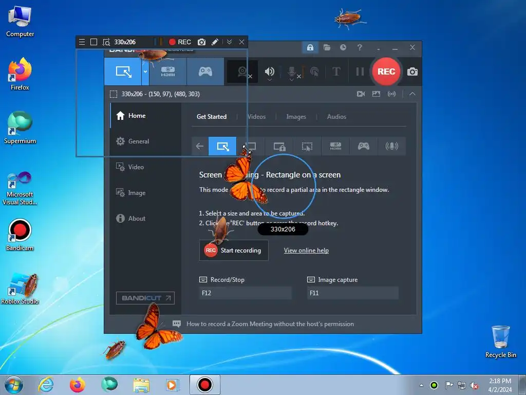Click the back arrow in mode row
The height and width of the screenshot is (395, 526).
click(200, 146)
